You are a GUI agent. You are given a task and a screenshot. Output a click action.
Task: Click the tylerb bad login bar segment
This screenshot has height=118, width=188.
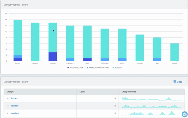click(87, 59)
